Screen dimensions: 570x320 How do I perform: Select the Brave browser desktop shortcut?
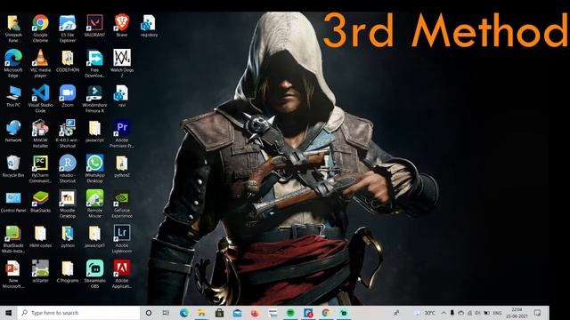pyautogui.click(x=122, y=26)
